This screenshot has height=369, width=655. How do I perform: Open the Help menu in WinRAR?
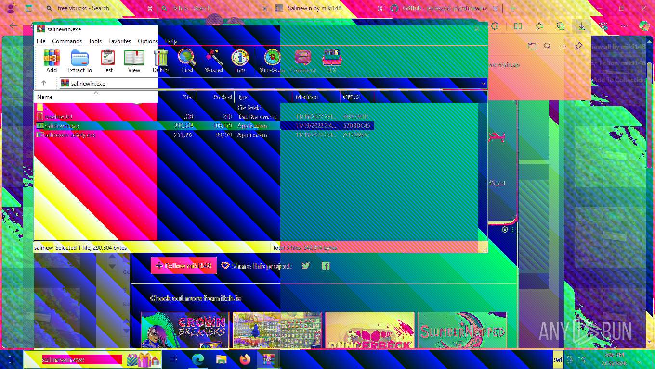point(171,41)
